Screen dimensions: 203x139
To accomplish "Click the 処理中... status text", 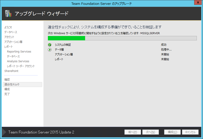I will [166, 50].
